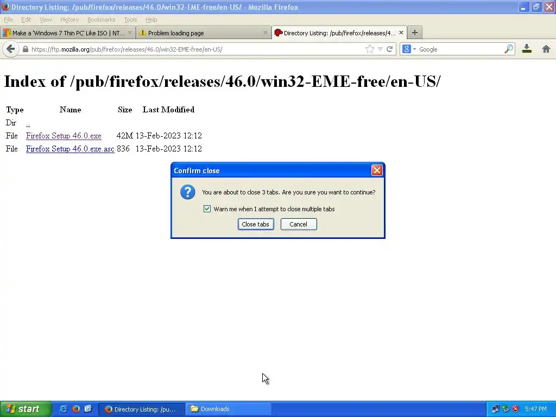The width and height of the screenshot is (556, 417).
Task: Reload the page with the refresh icon
Action: pyautogui.click(x=389, y=49)
